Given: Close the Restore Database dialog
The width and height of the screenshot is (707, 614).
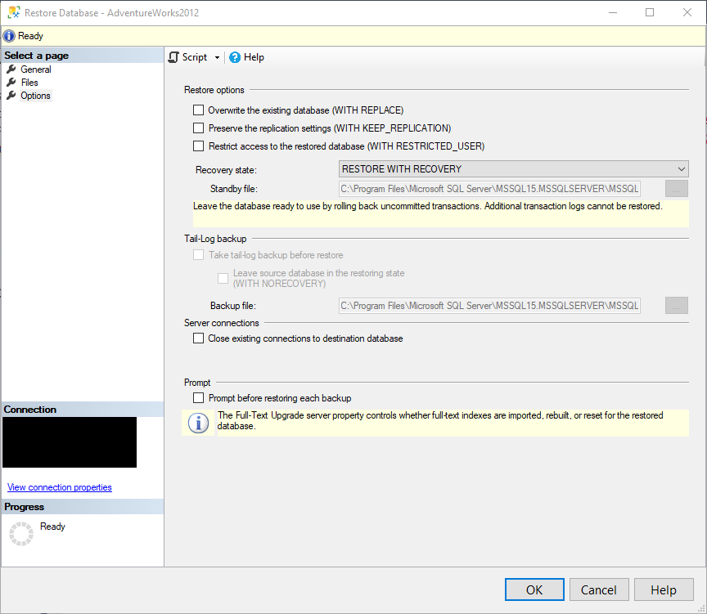Looking at the screenshot, I should click(687, 12).
